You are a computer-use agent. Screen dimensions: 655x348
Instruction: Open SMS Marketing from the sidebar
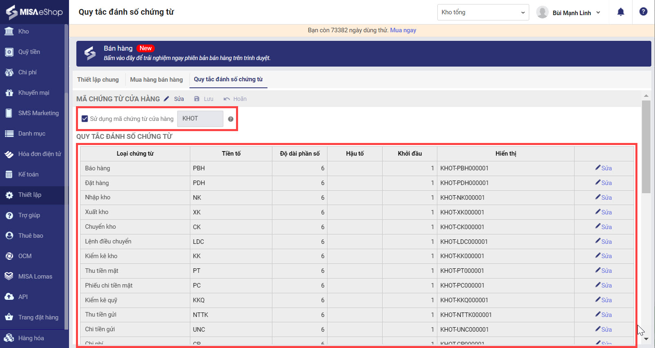[38, 113]
